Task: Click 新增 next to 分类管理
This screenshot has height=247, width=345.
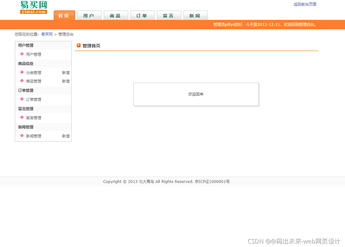Action: coord(66,73)
